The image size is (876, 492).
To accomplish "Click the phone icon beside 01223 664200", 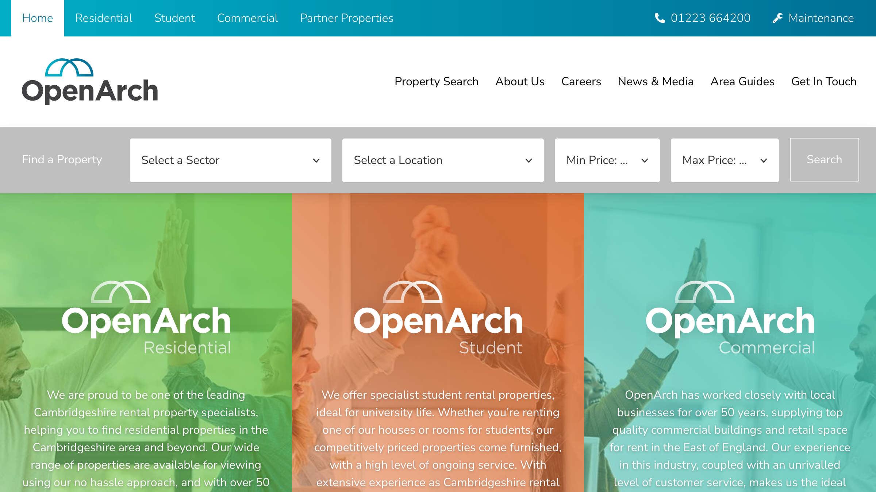I will [x=660, y=18].
